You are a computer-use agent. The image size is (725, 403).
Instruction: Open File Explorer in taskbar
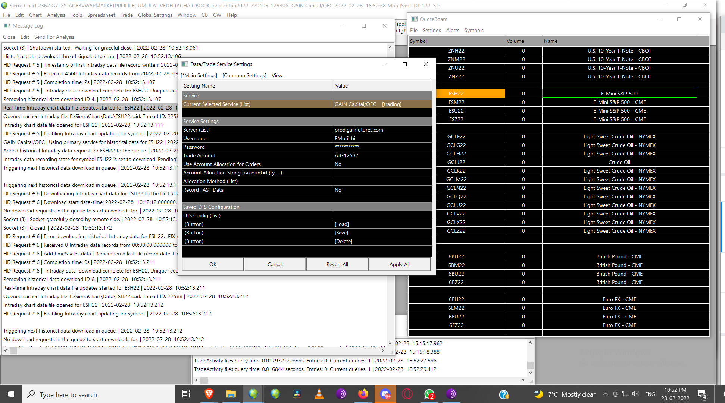coord(231,394)
